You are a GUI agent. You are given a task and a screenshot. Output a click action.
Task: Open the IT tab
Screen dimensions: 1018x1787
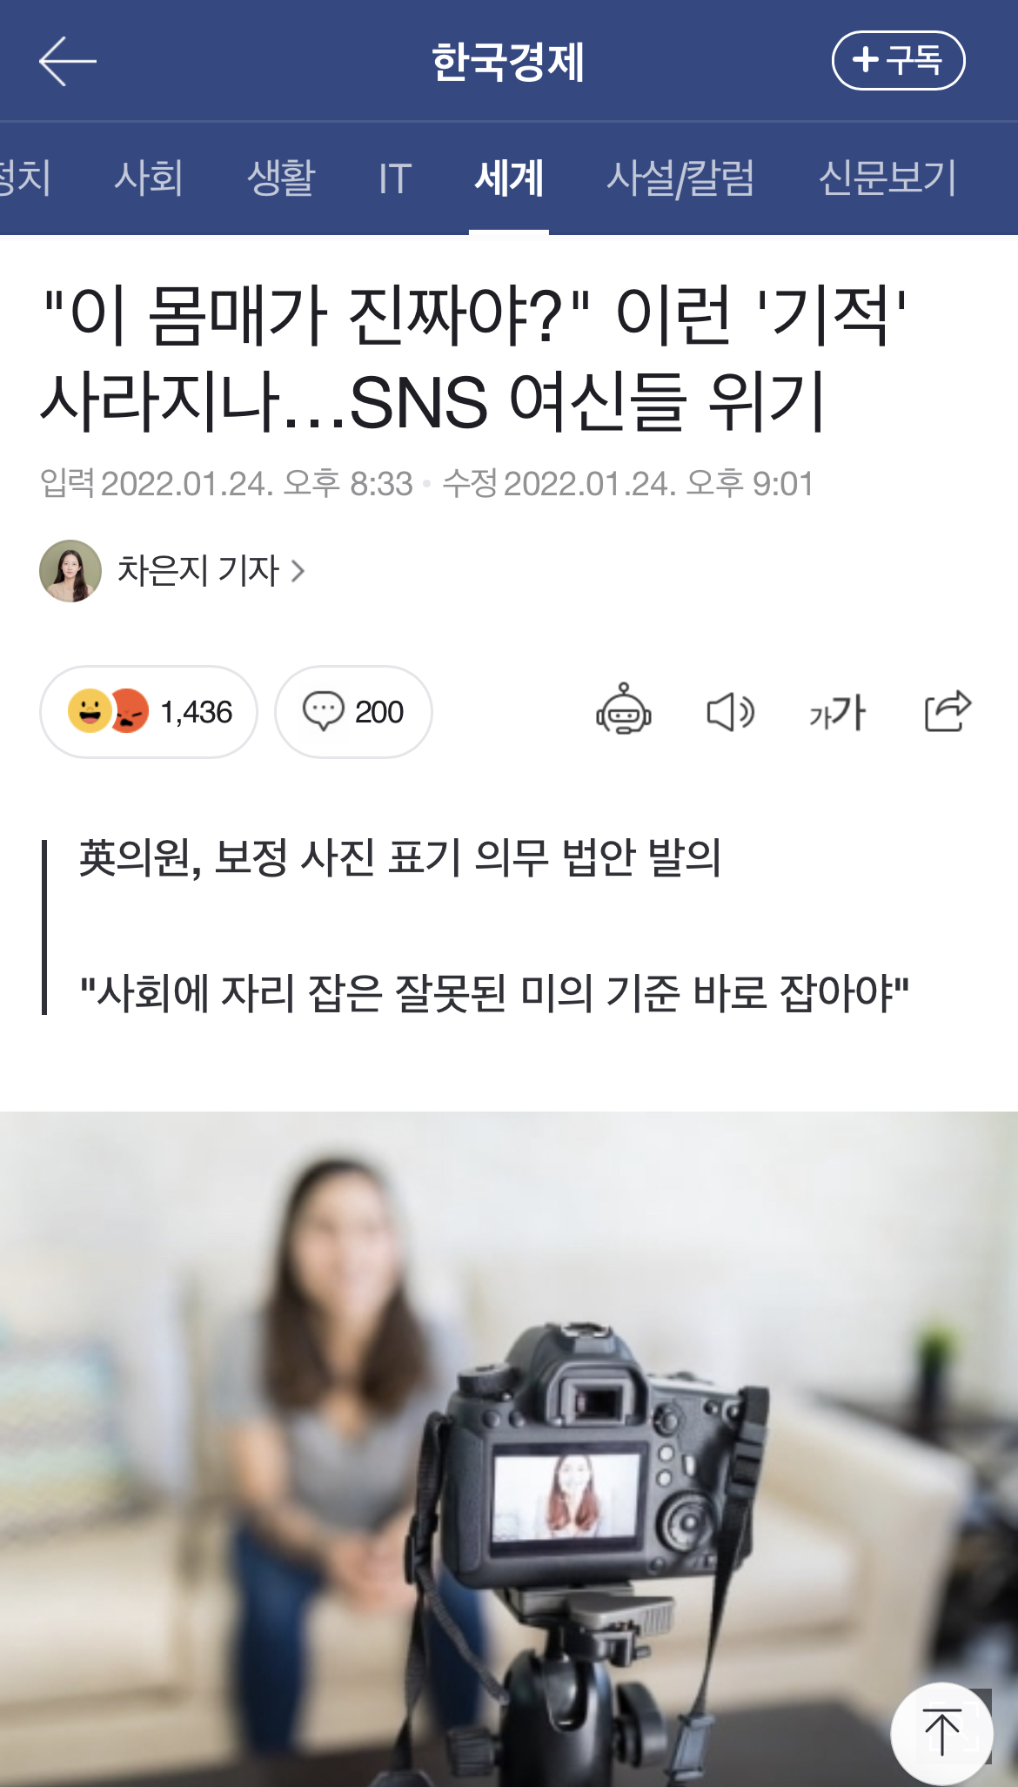coord(394,178)
